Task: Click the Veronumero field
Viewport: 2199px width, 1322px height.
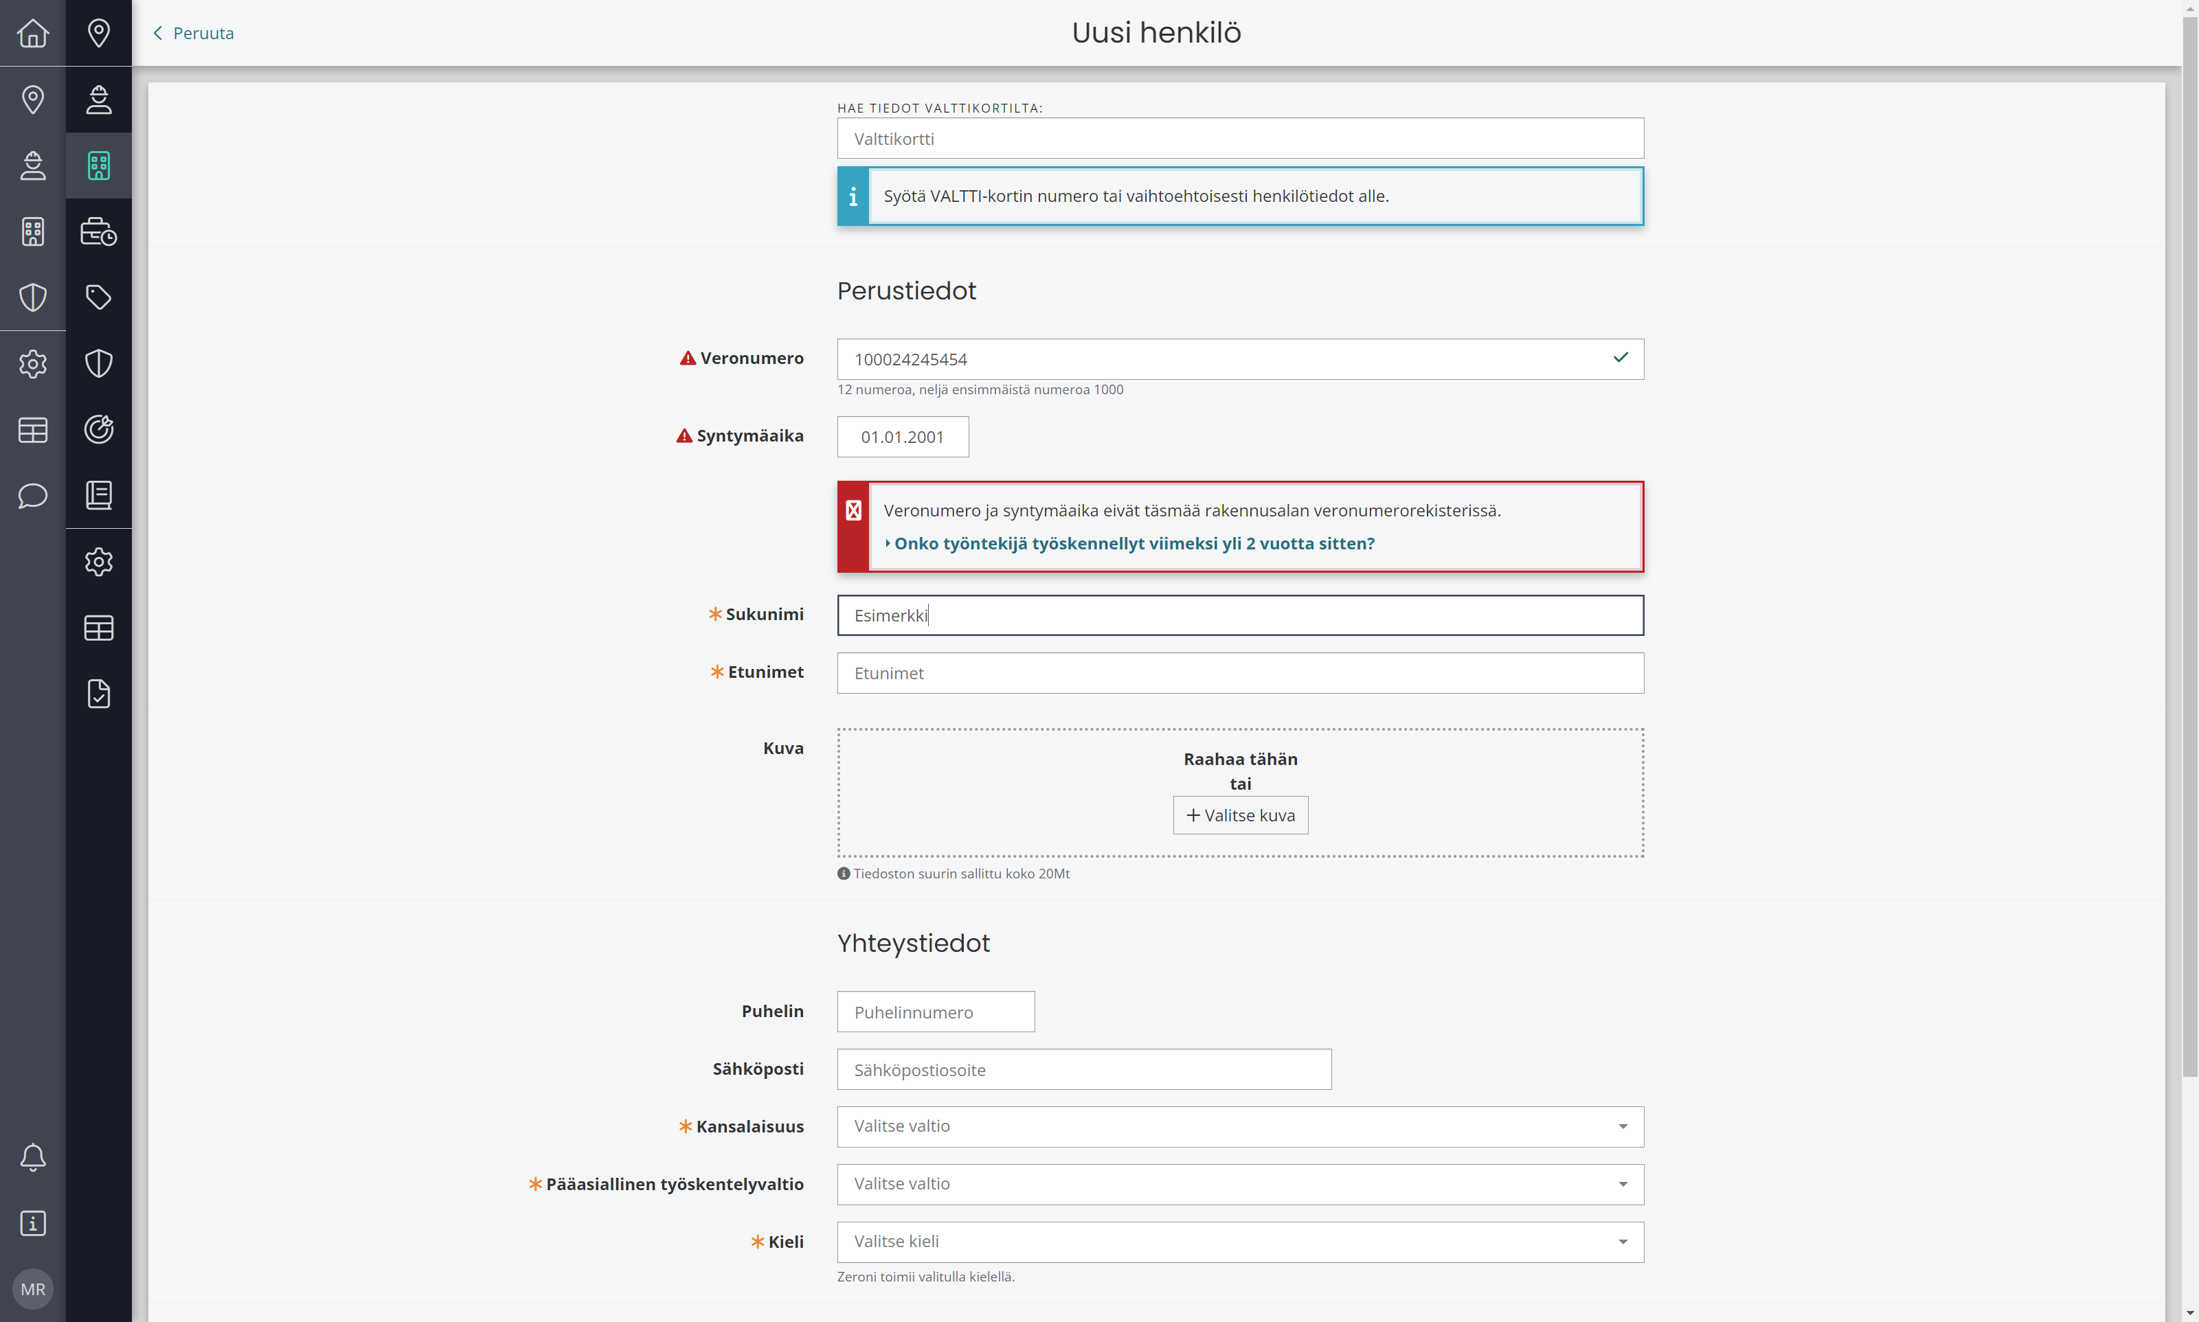Action: [1240, 359]
